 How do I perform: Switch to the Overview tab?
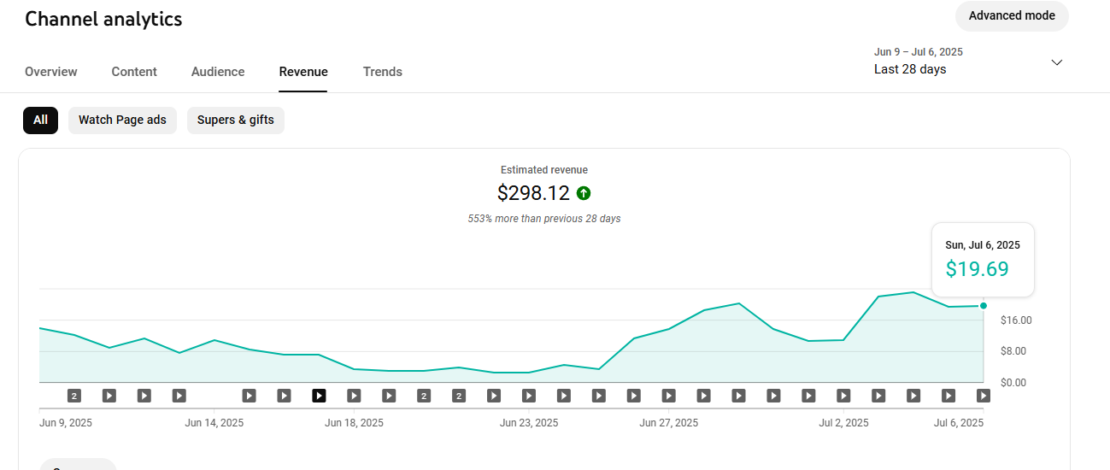click(x=51, y=72)
